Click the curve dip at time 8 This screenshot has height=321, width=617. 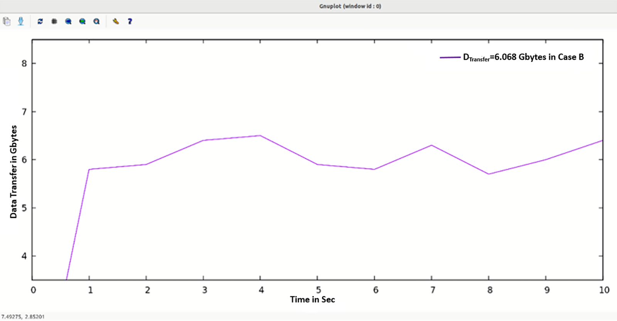coord(489,174)
